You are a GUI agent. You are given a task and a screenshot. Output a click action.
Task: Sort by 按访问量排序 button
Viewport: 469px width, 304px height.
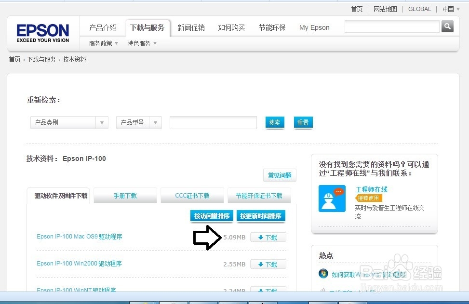(x=212, y=216)
